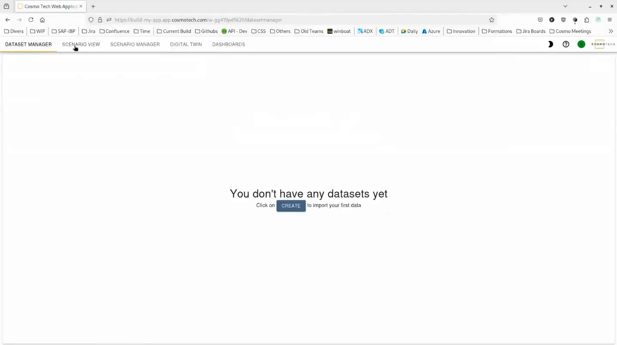The width and height of the screenshot is (617, 345).
Task: Open the help question mark icon
Action: (566, 44)
